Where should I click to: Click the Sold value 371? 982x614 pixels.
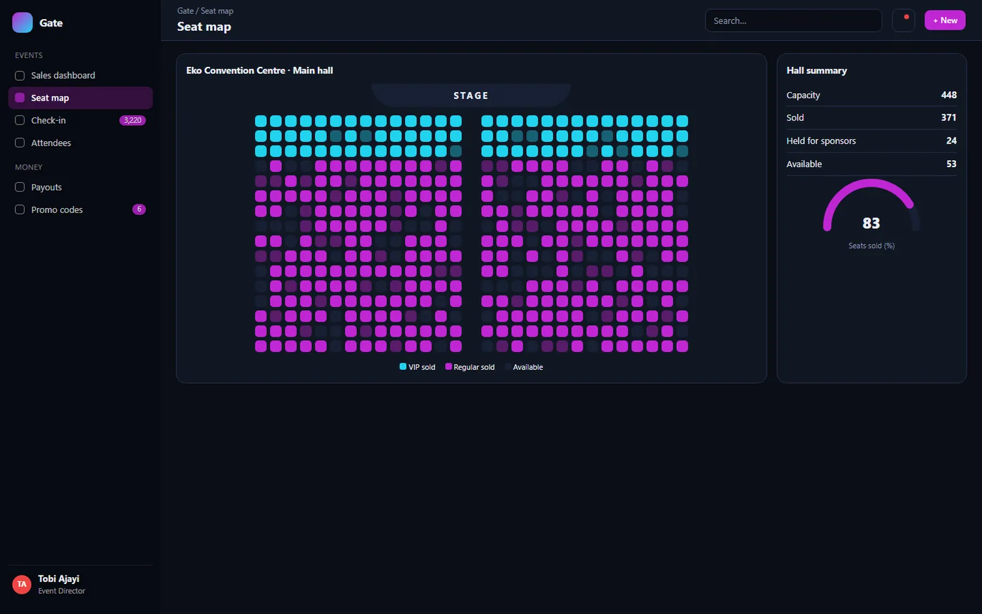click(949, 117)
